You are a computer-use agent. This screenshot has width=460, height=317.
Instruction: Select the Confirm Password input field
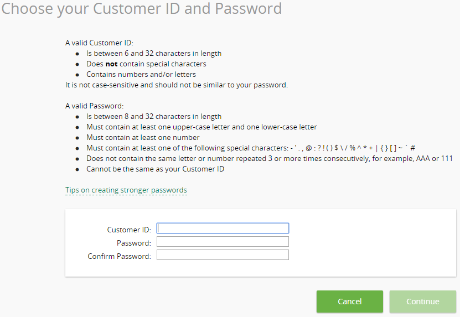tap(223, 255)
